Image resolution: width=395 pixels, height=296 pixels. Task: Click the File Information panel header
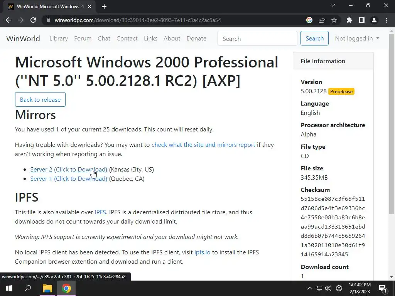tap(333, 61)
